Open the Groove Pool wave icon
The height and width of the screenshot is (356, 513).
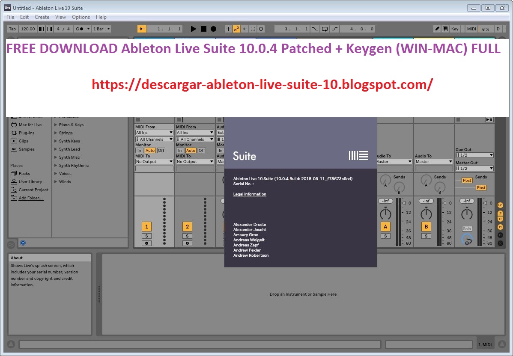11,244
